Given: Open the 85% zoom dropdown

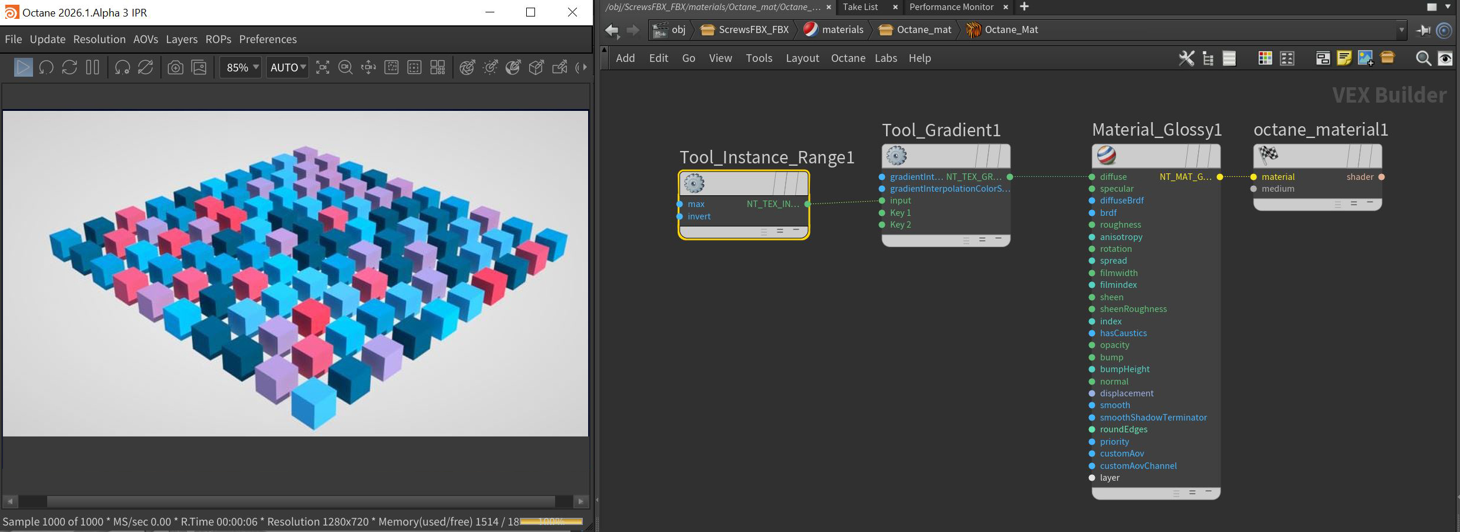Looking at the screenshot, I should pos(241,67).
